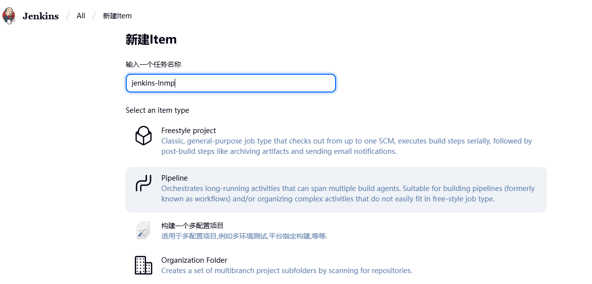Focus the jenkins-lnmp task name field
Screen dimensions: 592x284
(231, 83)
